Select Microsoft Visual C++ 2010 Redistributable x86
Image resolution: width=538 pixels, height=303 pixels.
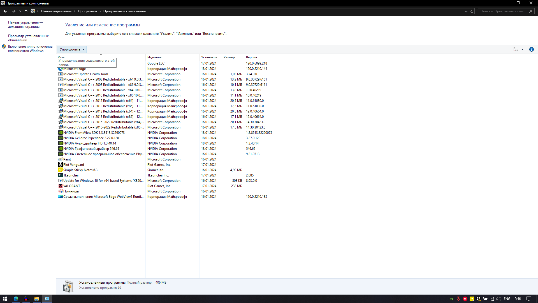click(x=169, y=95)
